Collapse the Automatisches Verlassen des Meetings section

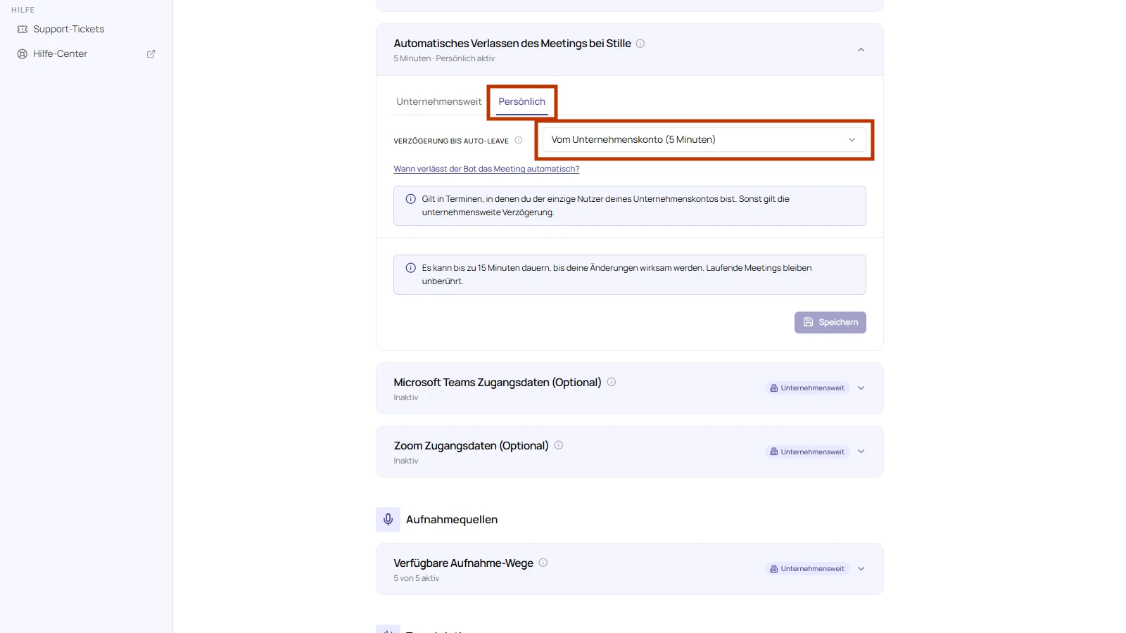(861, 50)
